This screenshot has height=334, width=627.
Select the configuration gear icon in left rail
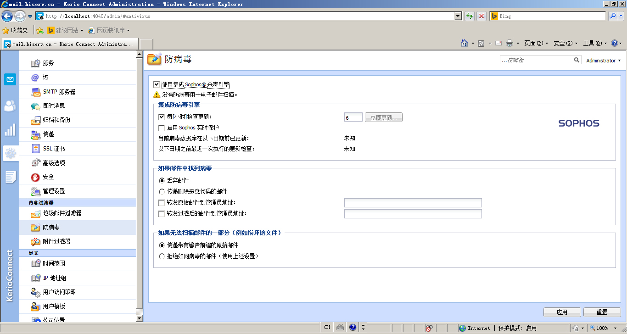click(10, 153)
